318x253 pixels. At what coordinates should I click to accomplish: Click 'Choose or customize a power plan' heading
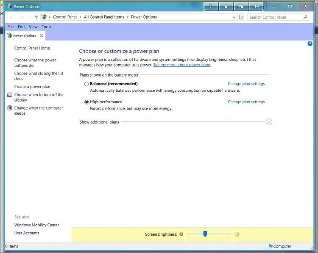point(119,51)
